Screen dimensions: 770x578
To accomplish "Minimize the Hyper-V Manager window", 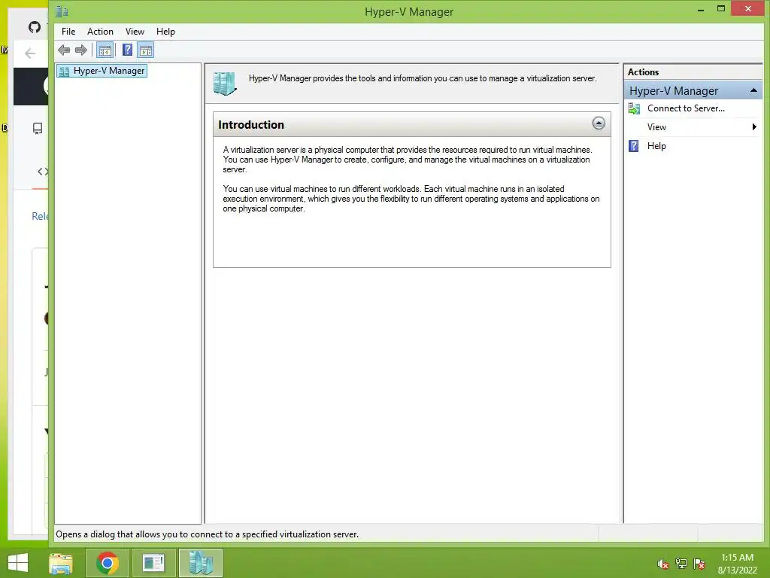I will (x=701, y=9).
